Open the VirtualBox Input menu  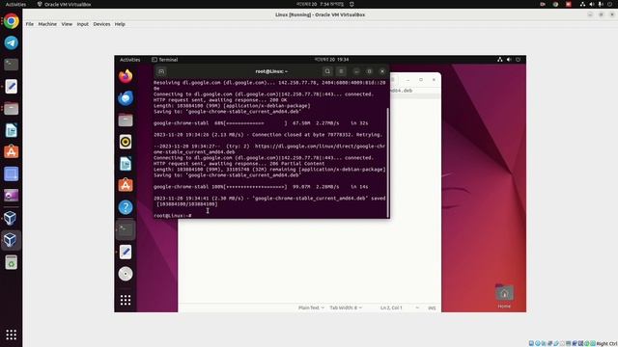tap(82, 24)
